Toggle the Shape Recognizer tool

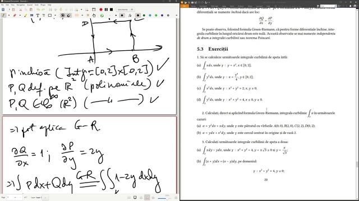click(62, 16)
